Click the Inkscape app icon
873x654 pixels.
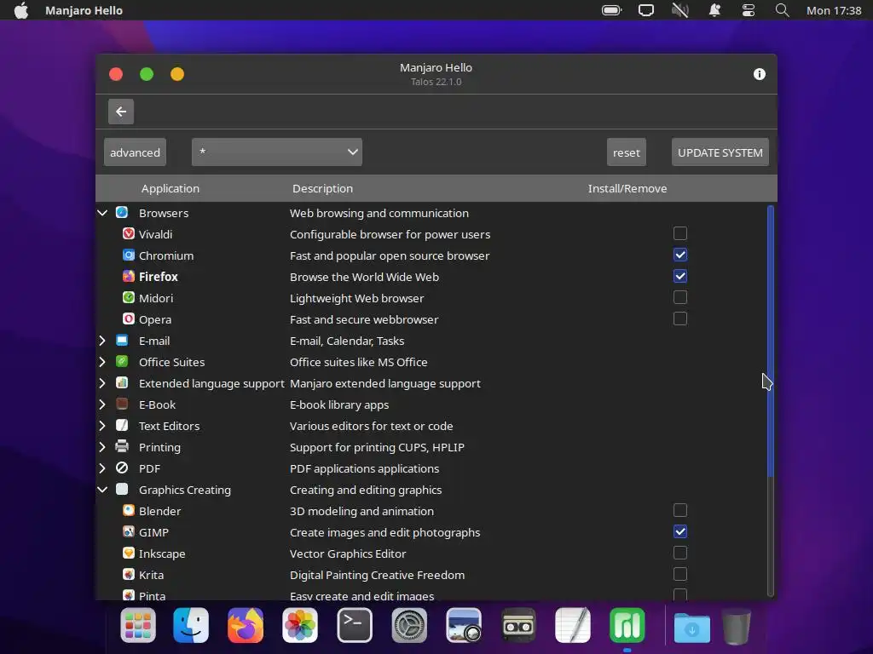129,554
